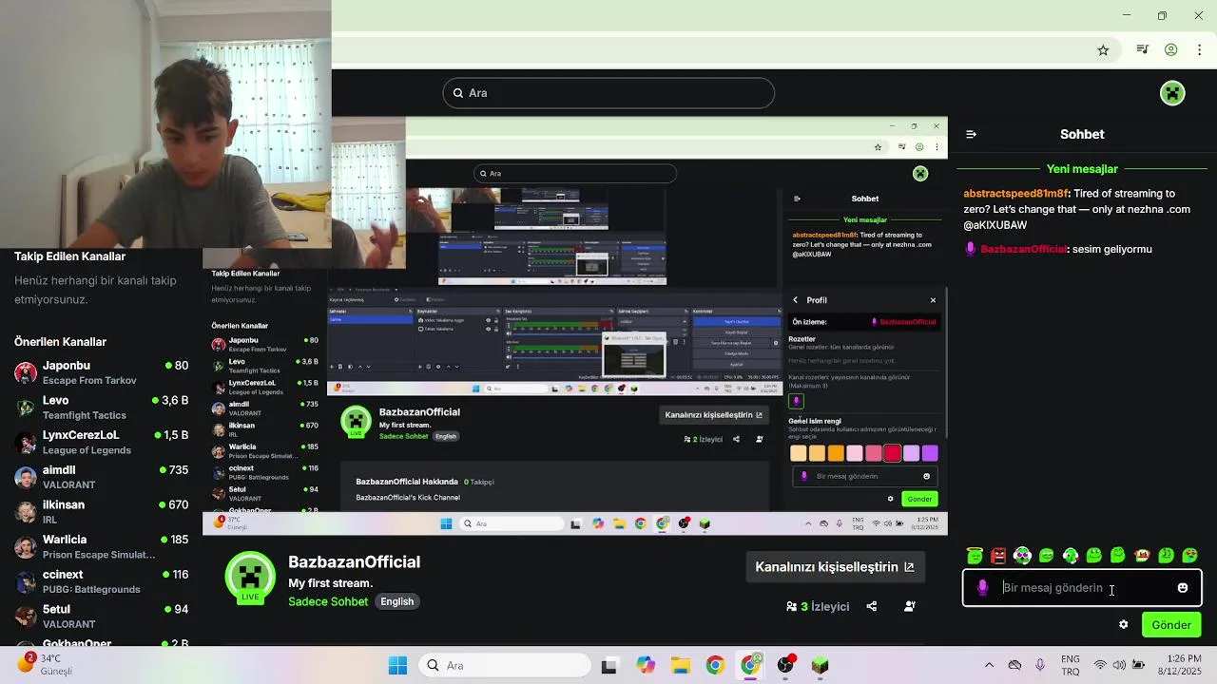
Task: Open OBS Studio from the taskbar
Action: click(x=785, y=665)
